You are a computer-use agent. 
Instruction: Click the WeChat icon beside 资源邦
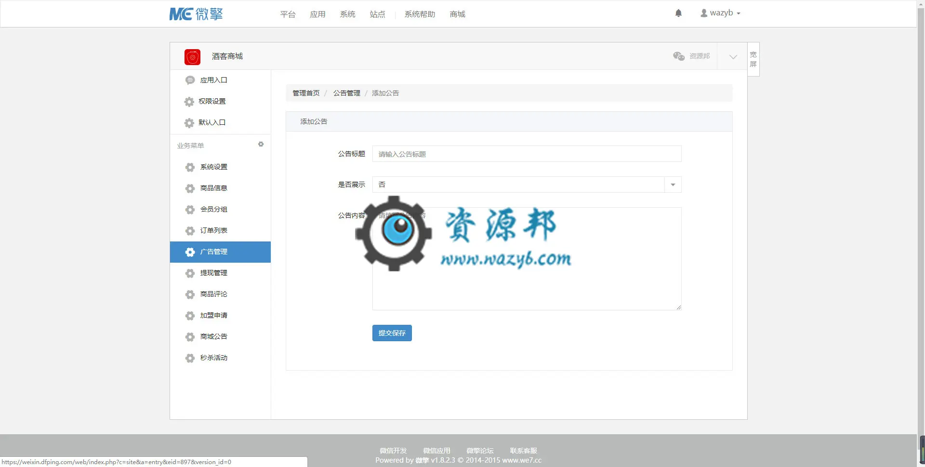click(x=679, y=56)
